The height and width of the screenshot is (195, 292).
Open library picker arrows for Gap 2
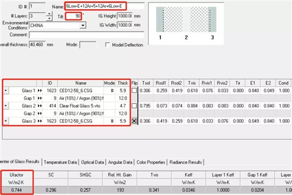point(40,114)
